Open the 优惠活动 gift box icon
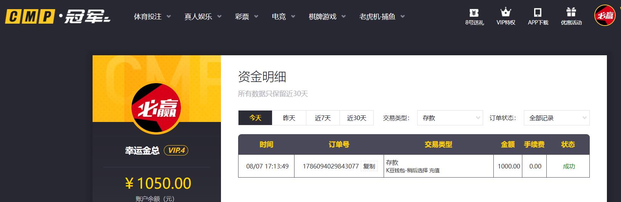 [x=571, y=17]
